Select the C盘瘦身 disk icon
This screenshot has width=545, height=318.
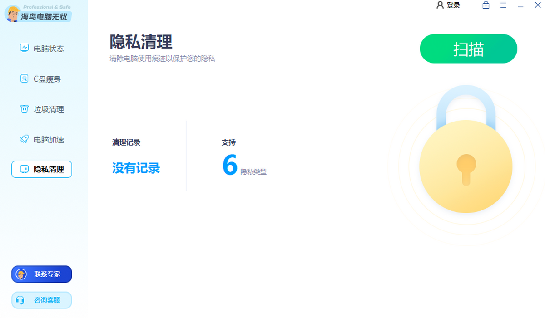[25, 78]
